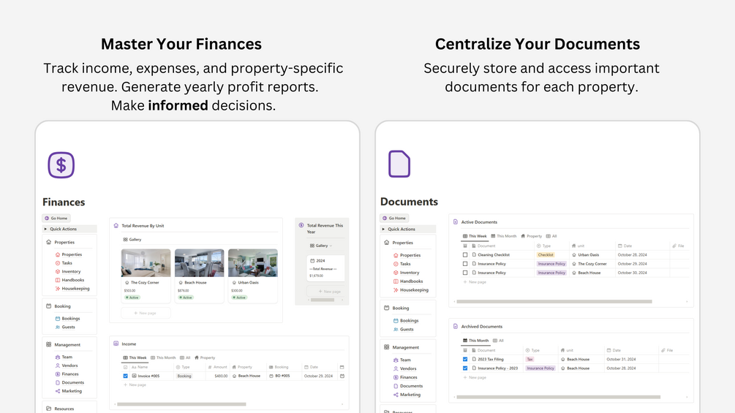
Task: Open the Booking column header menu in Income
Action: (x=279, y=367)
